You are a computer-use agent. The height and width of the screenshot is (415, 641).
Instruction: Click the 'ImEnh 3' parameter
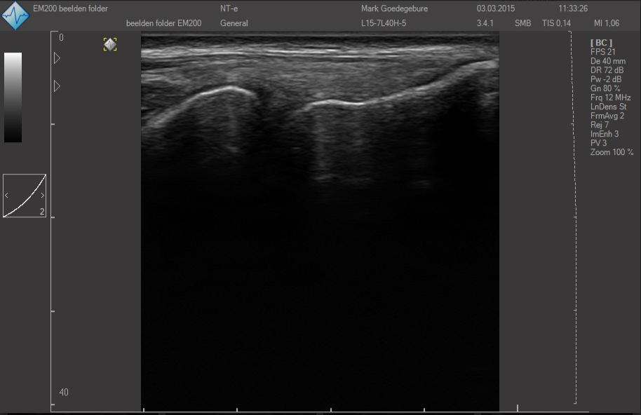click(x=605, y=134)
